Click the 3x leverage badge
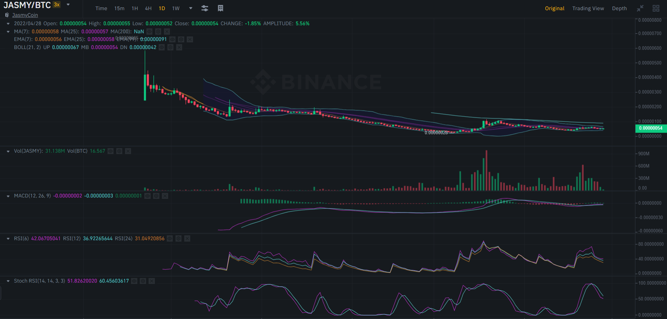Image resolution: width=667 pixels, height=319 pixels. (x=57, y=5)
